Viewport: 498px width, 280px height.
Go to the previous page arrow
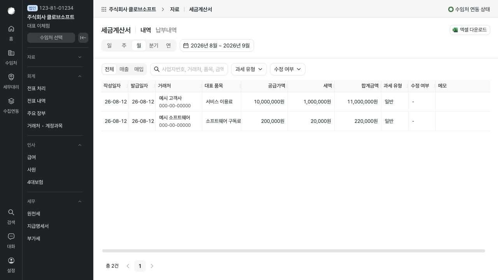pyautogui.click(x=128, y=266)
